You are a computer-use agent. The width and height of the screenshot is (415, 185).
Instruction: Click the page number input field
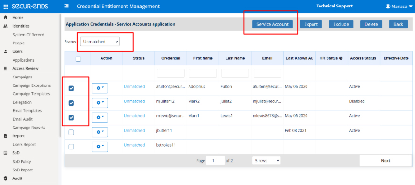(x=215, y=160)
